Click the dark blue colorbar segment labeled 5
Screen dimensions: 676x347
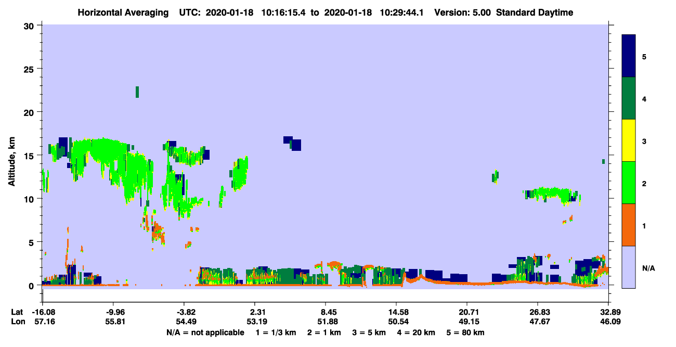point(629,56)
